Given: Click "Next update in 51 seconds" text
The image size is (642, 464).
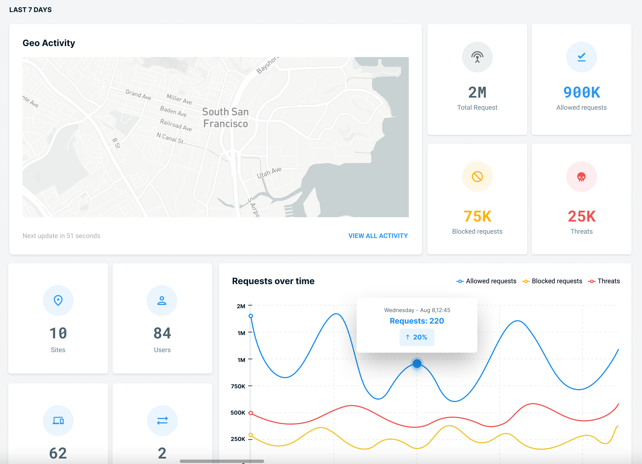Looking at the screenshot, I should click(x=61, y=236).
